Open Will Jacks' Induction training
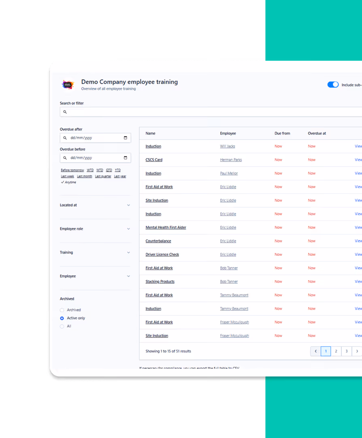Viewport: 362px width, 438px height. (x=153, y=146)
